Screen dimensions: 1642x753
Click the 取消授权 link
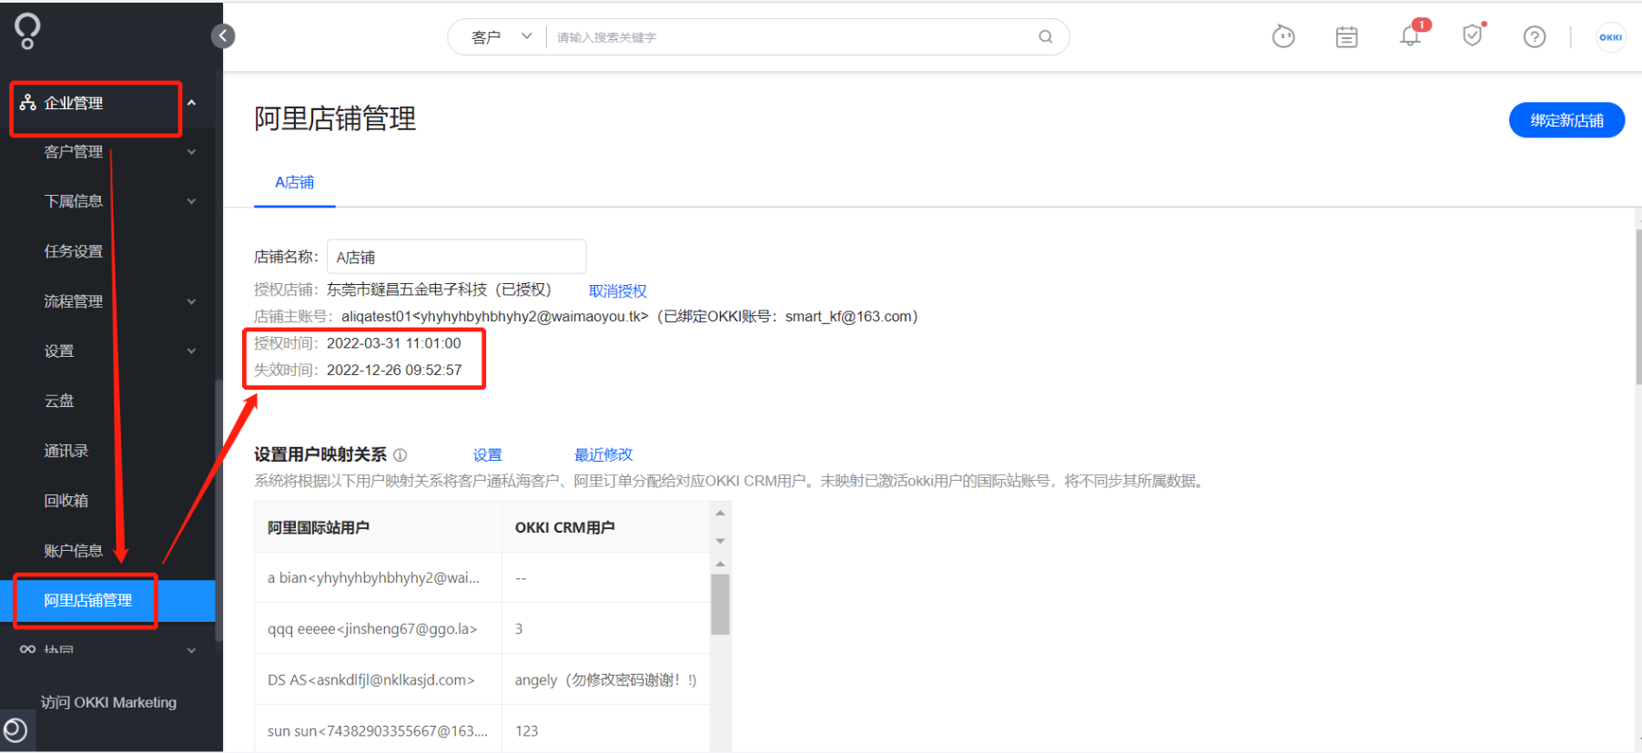pos(618,291)
